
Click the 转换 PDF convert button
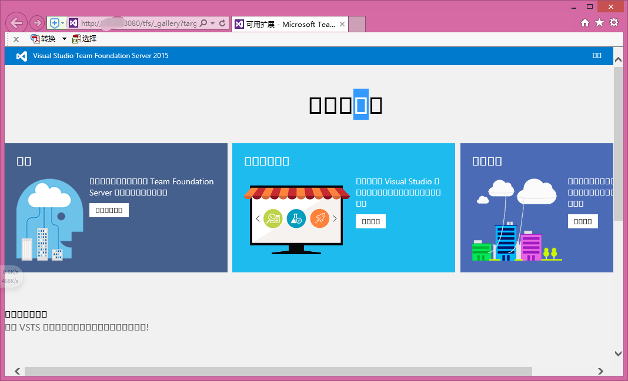tap(44, 38)
